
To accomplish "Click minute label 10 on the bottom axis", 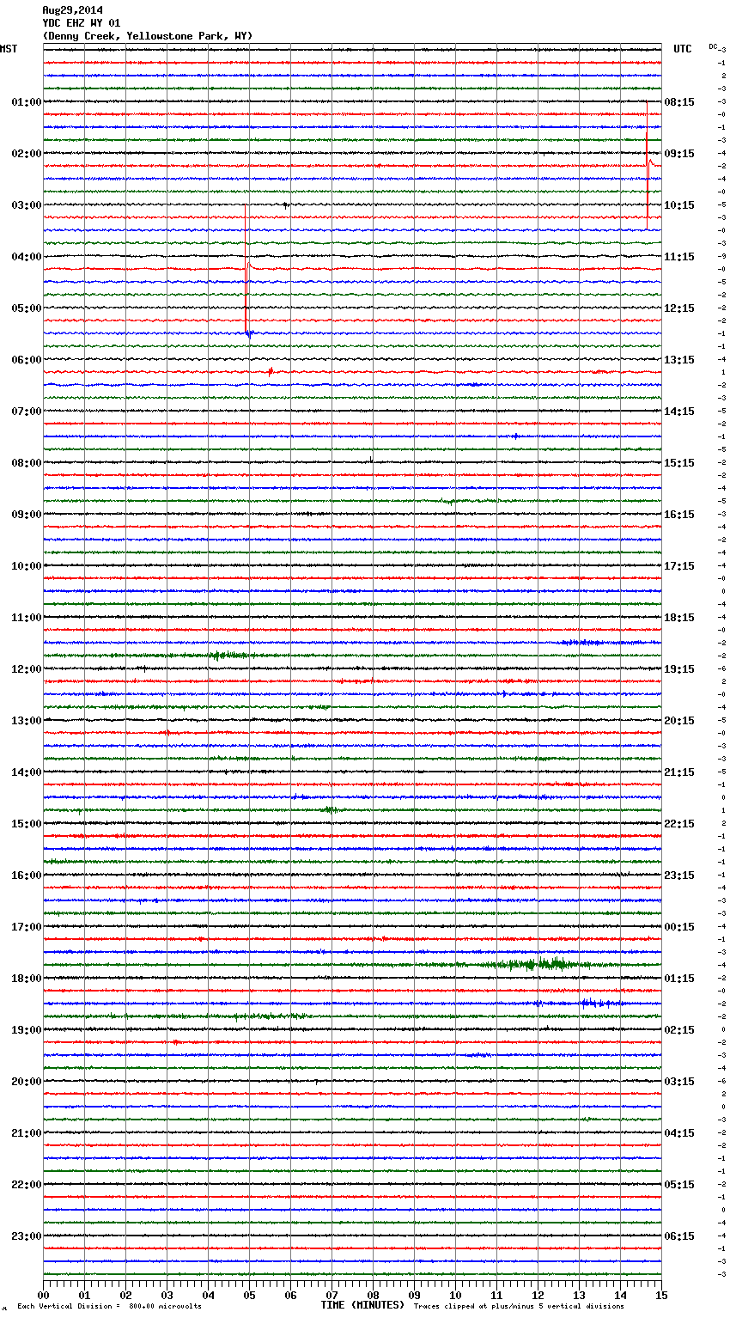I will [455, 1295].
